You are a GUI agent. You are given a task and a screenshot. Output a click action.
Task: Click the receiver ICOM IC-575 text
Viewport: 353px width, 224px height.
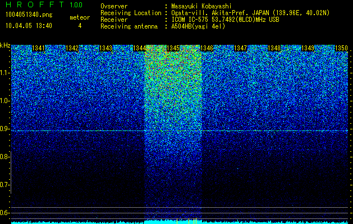225,20
